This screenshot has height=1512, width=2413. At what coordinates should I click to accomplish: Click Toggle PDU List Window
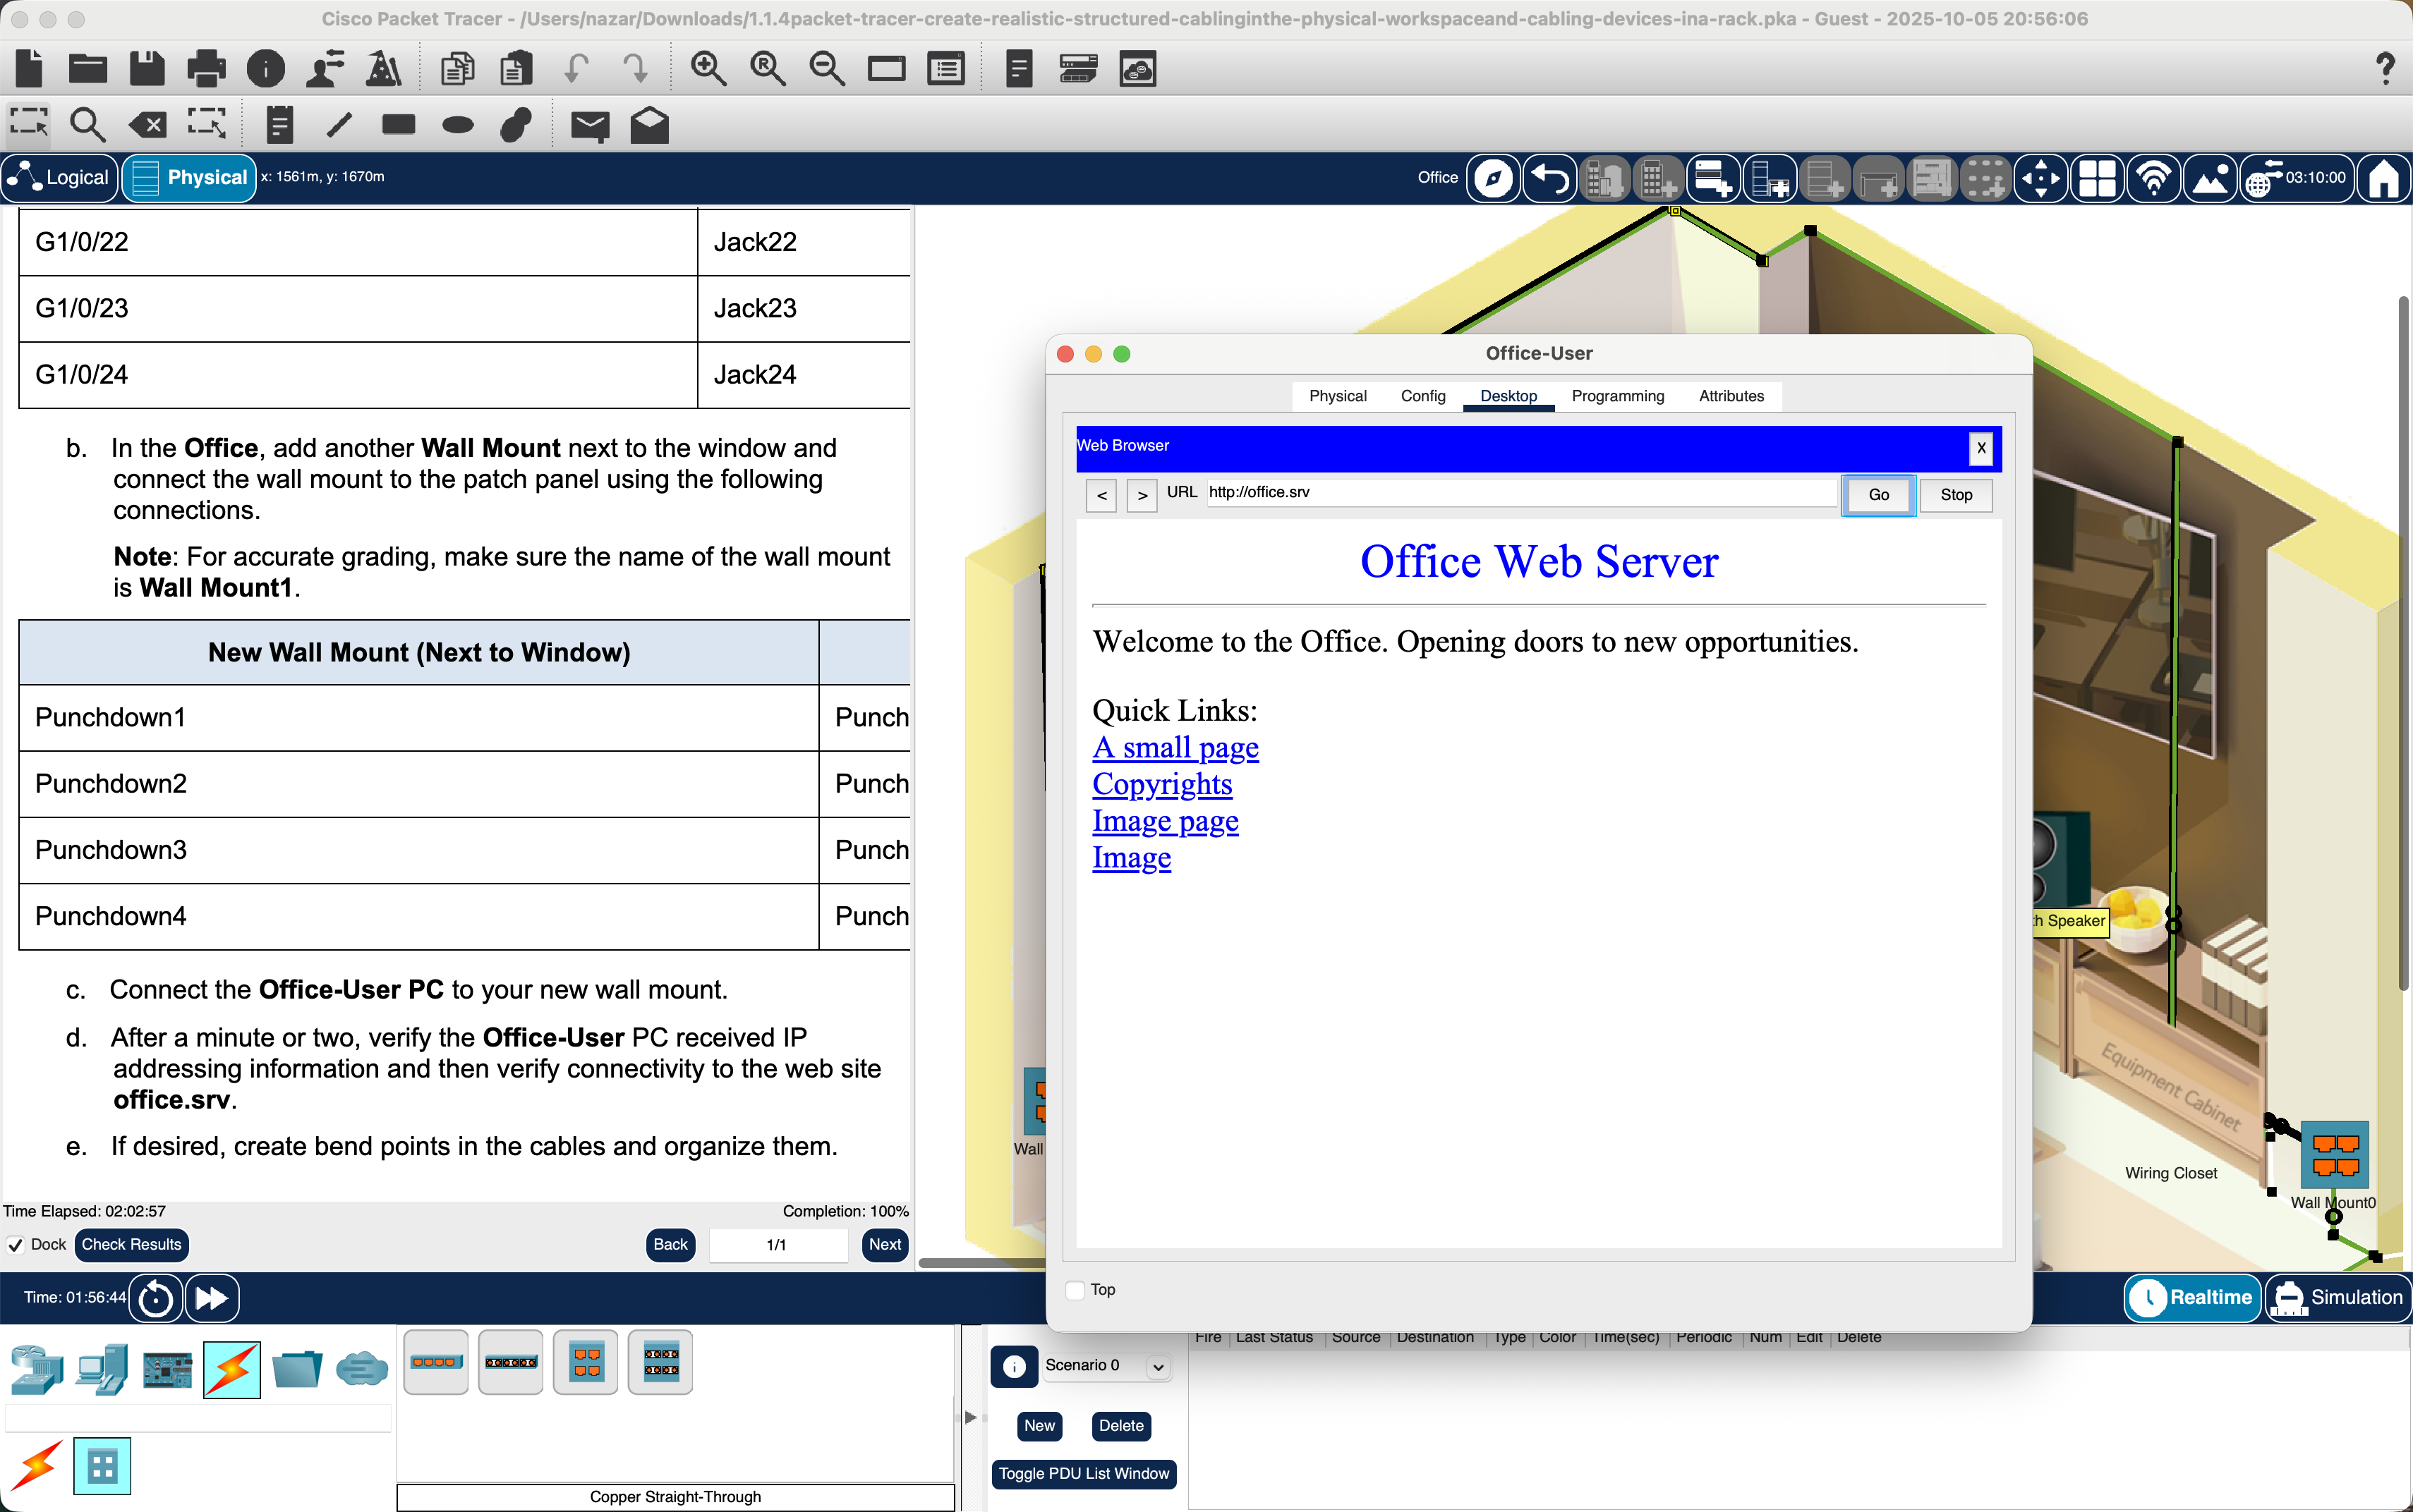coord(1084,1473)
